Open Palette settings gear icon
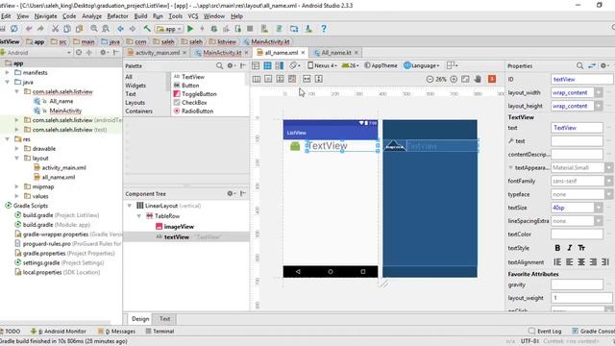615x346 pixels. coord(231,65)
